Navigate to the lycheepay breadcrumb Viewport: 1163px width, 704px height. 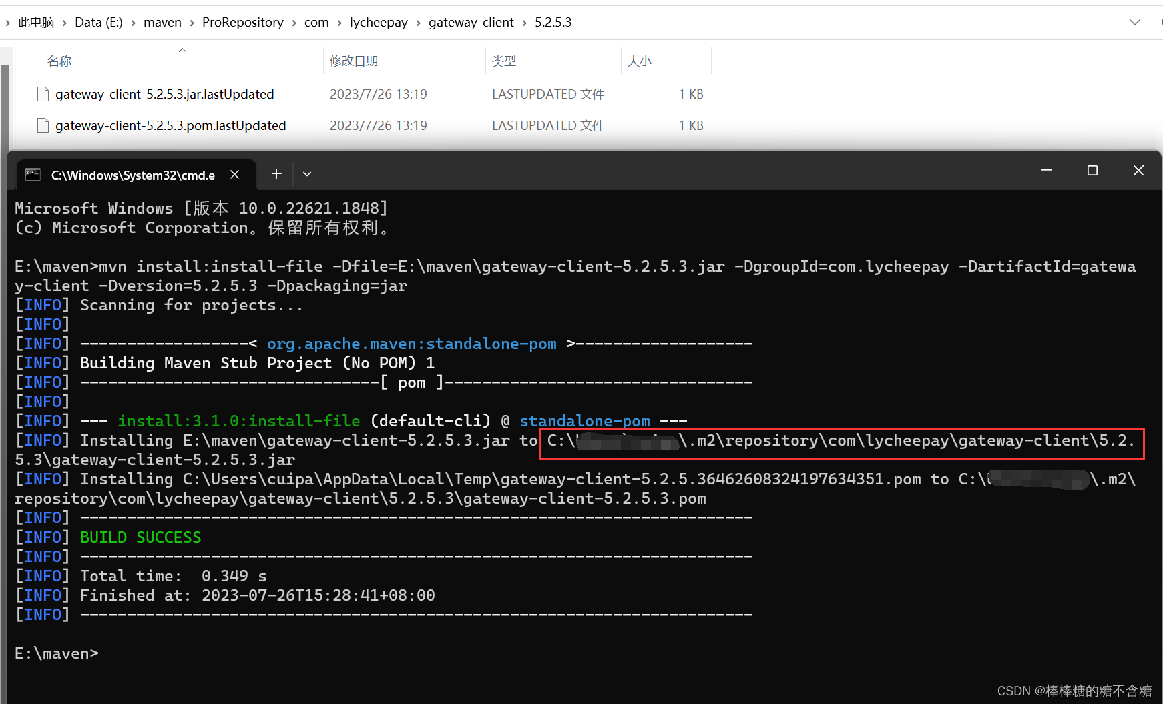(379, 22)
